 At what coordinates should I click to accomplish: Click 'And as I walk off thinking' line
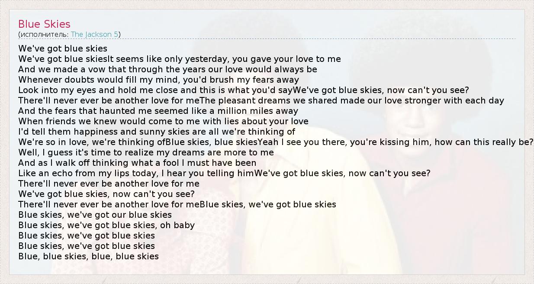click(137, 163)
